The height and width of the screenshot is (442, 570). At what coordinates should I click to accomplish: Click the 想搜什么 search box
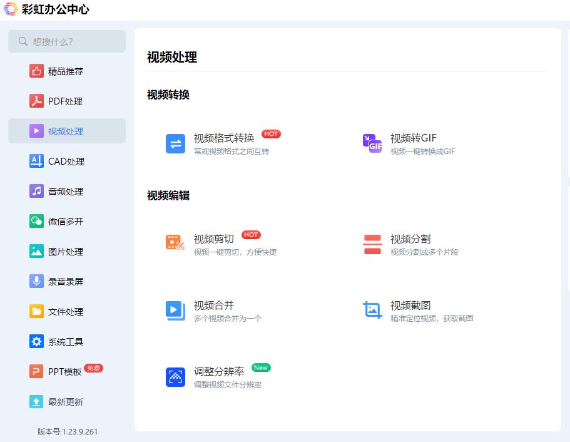coord(67,41)
